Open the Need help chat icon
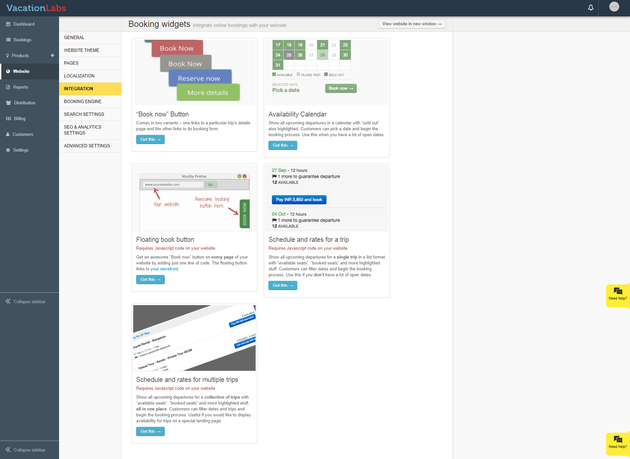The image size is (630, 459). pyautogui.click(x=618, y=292)
